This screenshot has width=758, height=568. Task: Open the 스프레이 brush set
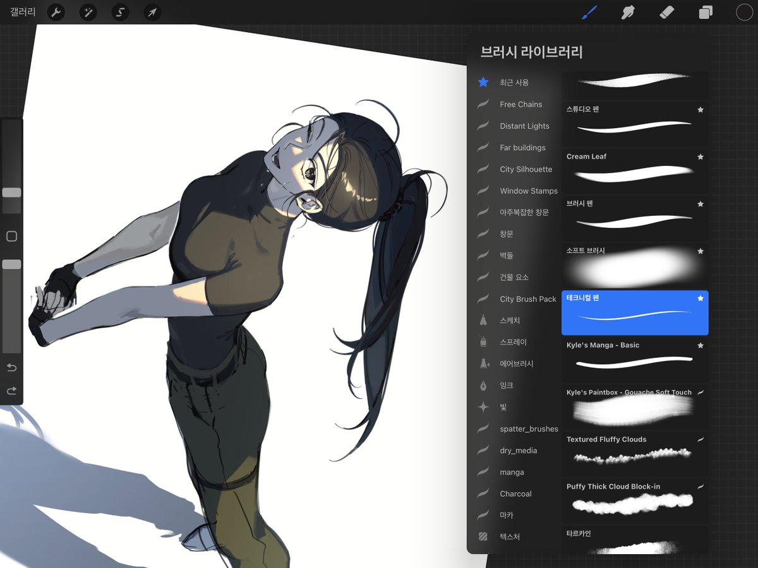point(514,342)
